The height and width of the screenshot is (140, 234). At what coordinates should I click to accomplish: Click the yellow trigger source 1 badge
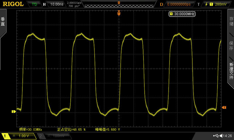click(211, 4)
